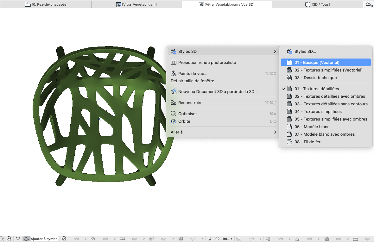Click the renovation filter house icon
The height and width of the screenshot is (242, 374).
tap(297, 239)
